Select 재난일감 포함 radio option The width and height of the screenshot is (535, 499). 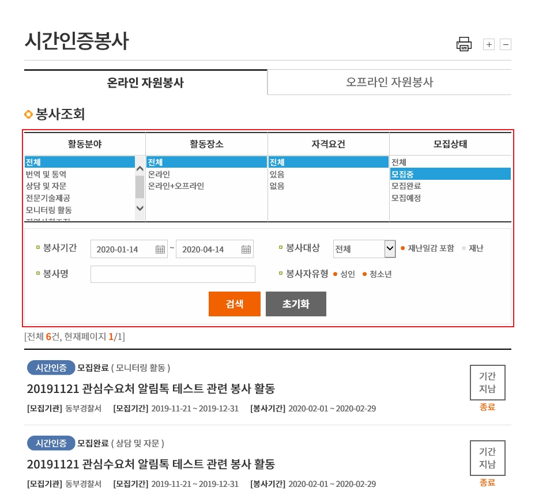[427, 248]
